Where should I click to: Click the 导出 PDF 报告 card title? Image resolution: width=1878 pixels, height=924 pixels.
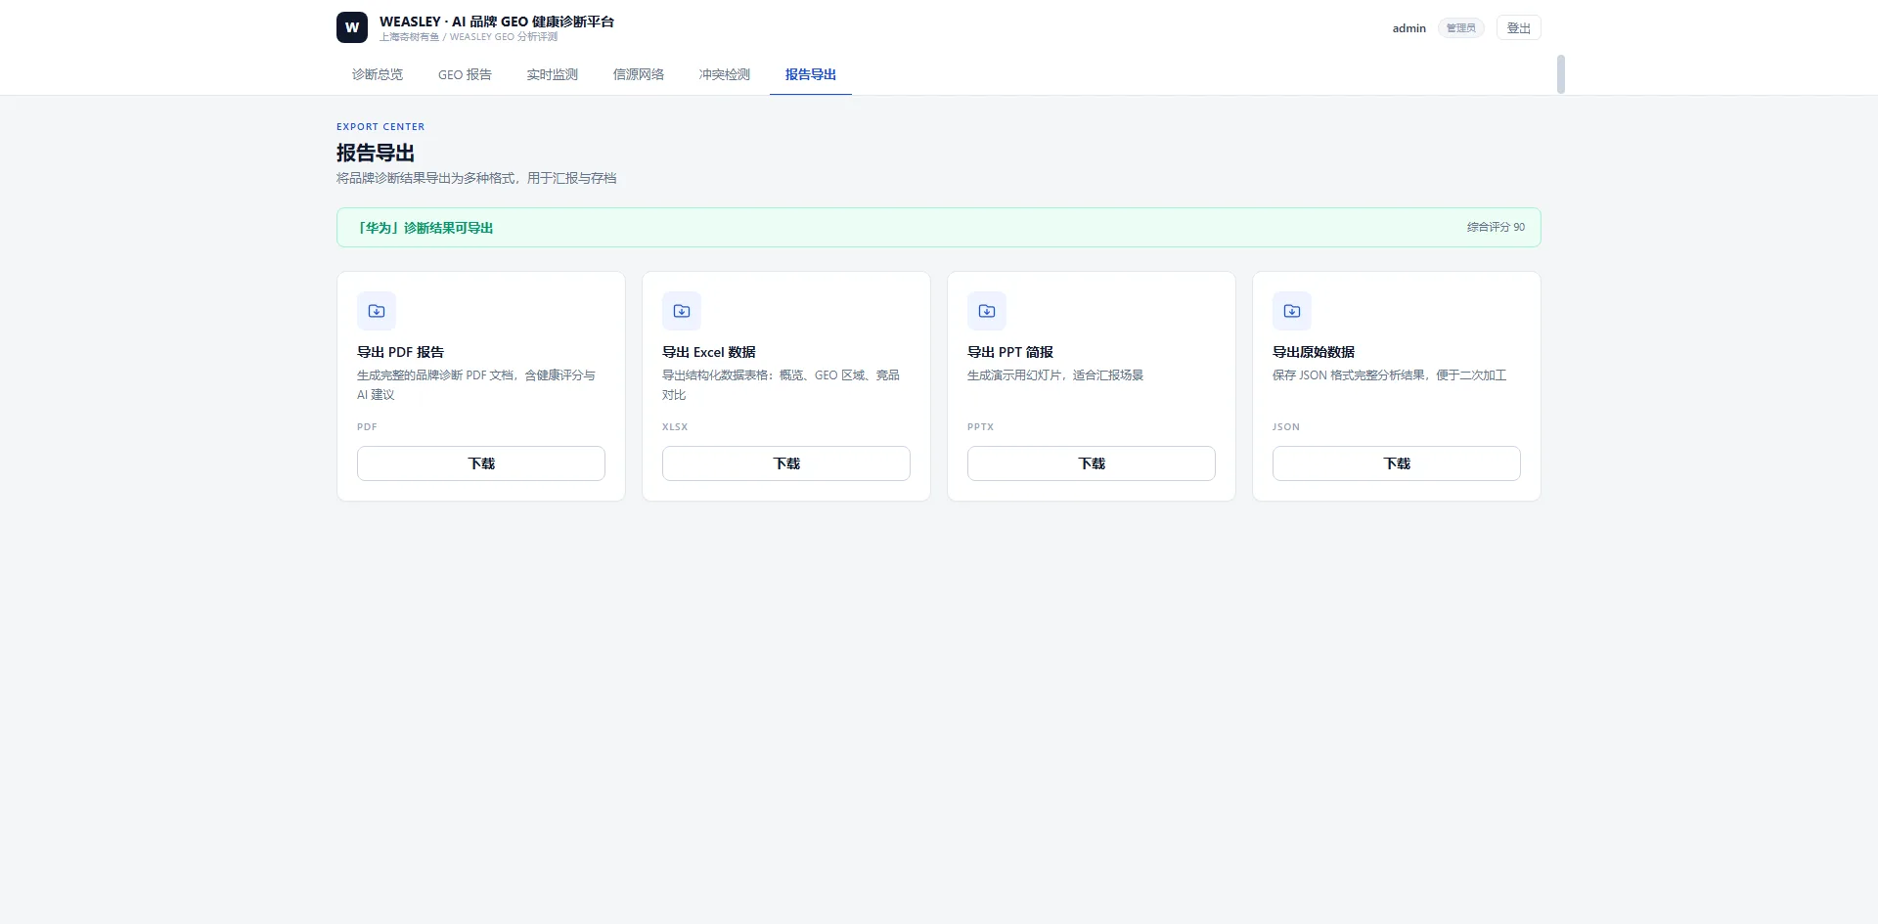click(401, 352)
